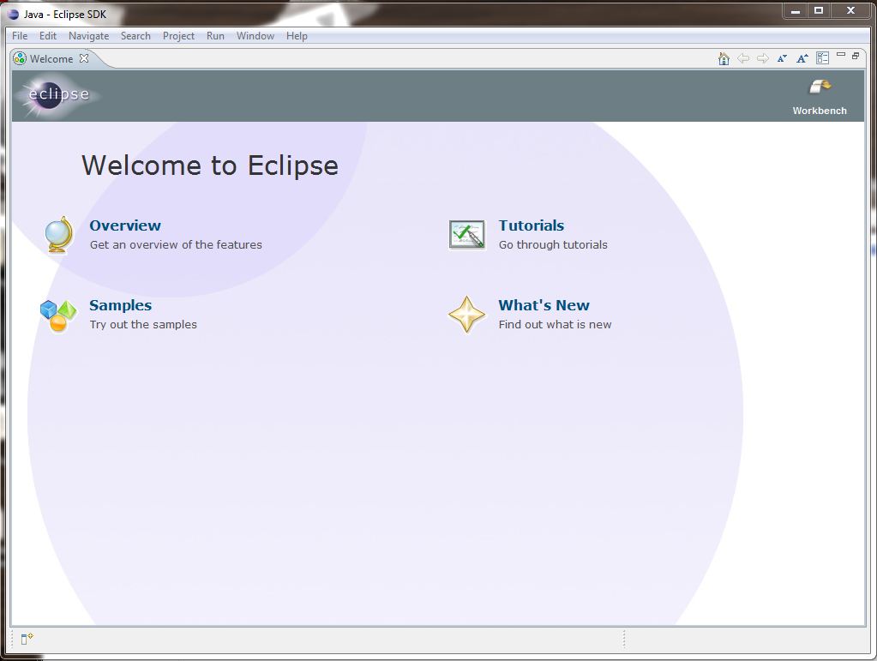Screen dimensions: 877x661
Task: Close the Welcome tab with its X
Action: pos(84,58)
